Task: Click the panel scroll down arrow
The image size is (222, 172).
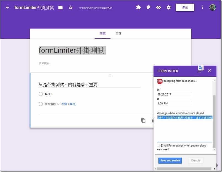Action: click(x=214, y=149)
